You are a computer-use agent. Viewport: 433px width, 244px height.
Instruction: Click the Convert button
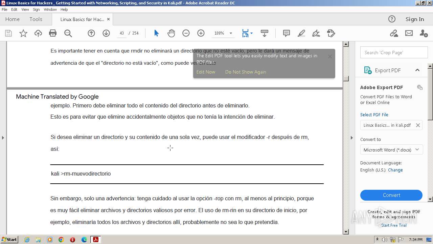point(391,195)
